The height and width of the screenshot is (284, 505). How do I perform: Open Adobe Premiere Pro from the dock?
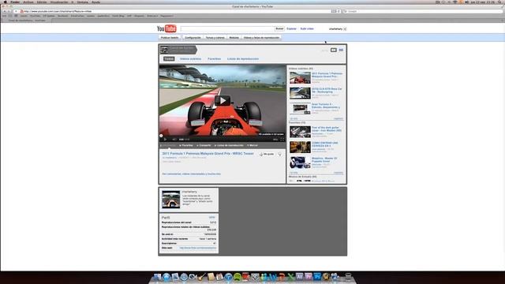(x=309, y=277)
